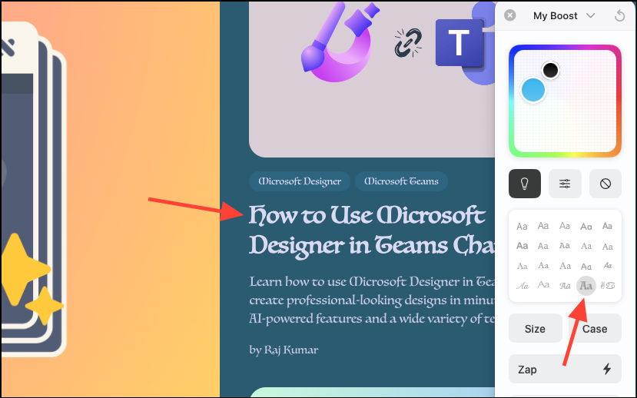Click the reset arrow icon in Boost header
The width and height of the screenshot is (637, 398).
619,16
